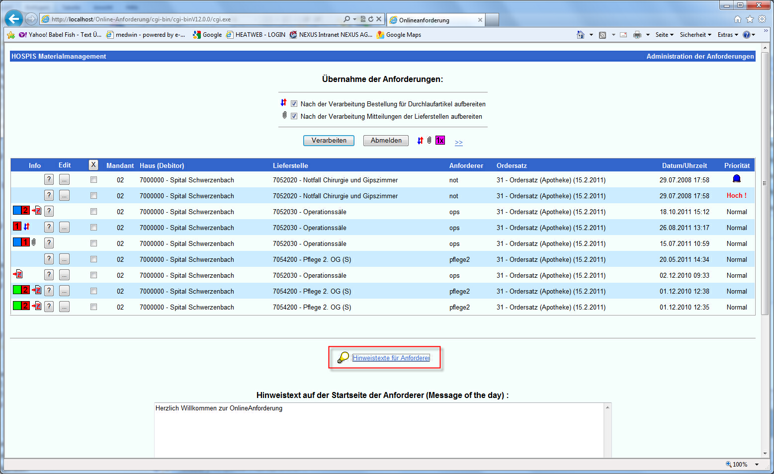The image size is (774, 474).
Task: Click the >> link after 1x icon
Action: pyautogui.click(x=459, y=143)
